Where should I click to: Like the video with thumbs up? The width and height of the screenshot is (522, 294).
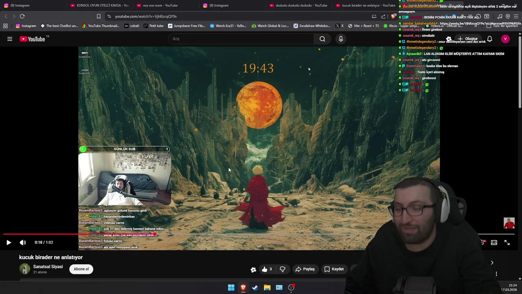tap(267, 269)
